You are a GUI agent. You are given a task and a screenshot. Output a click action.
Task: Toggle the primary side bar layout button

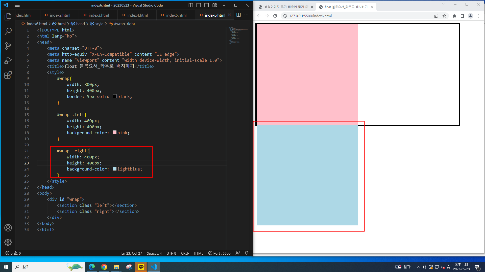pyautogui.click(x=191, y=5)
